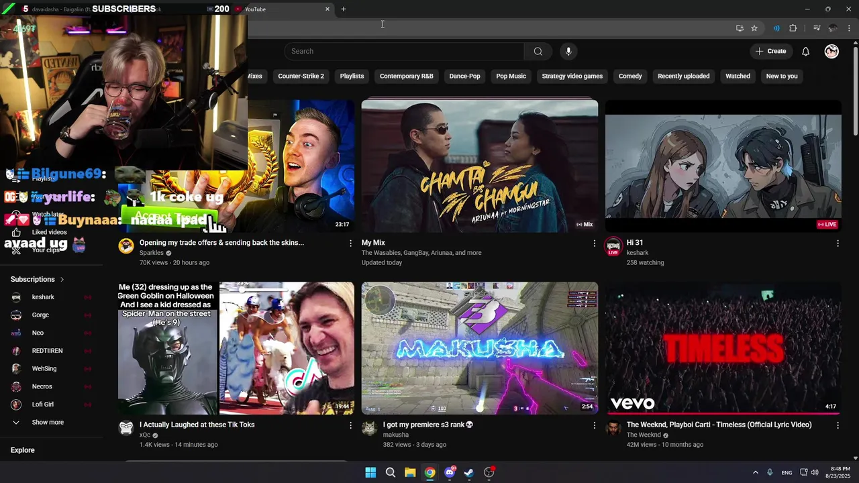Show hidden system tray icons chevron

755,472
